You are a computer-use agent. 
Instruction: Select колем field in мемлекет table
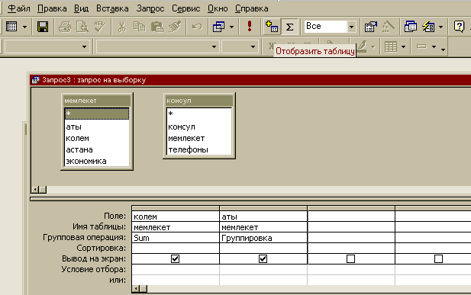(x=97, y=138)
